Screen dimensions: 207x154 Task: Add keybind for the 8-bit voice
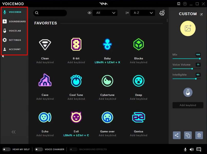pos(76,62)
